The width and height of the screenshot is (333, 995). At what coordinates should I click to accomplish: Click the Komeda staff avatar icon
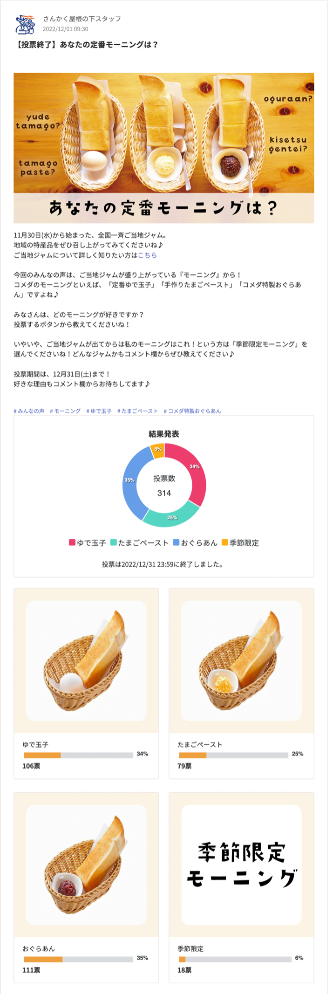(x=26, y=24)
